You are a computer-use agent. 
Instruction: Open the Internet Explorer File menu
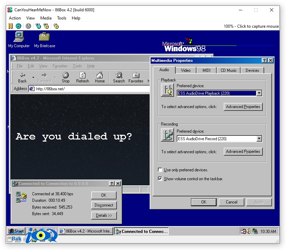point(19,66)
